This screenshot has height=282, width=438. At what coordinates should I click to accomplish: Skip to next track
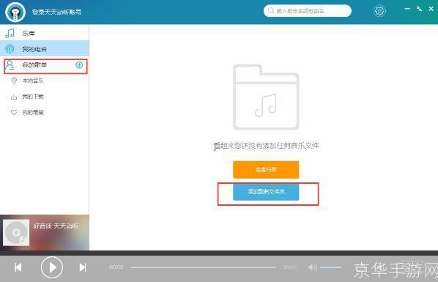click(x=83, y=267)
